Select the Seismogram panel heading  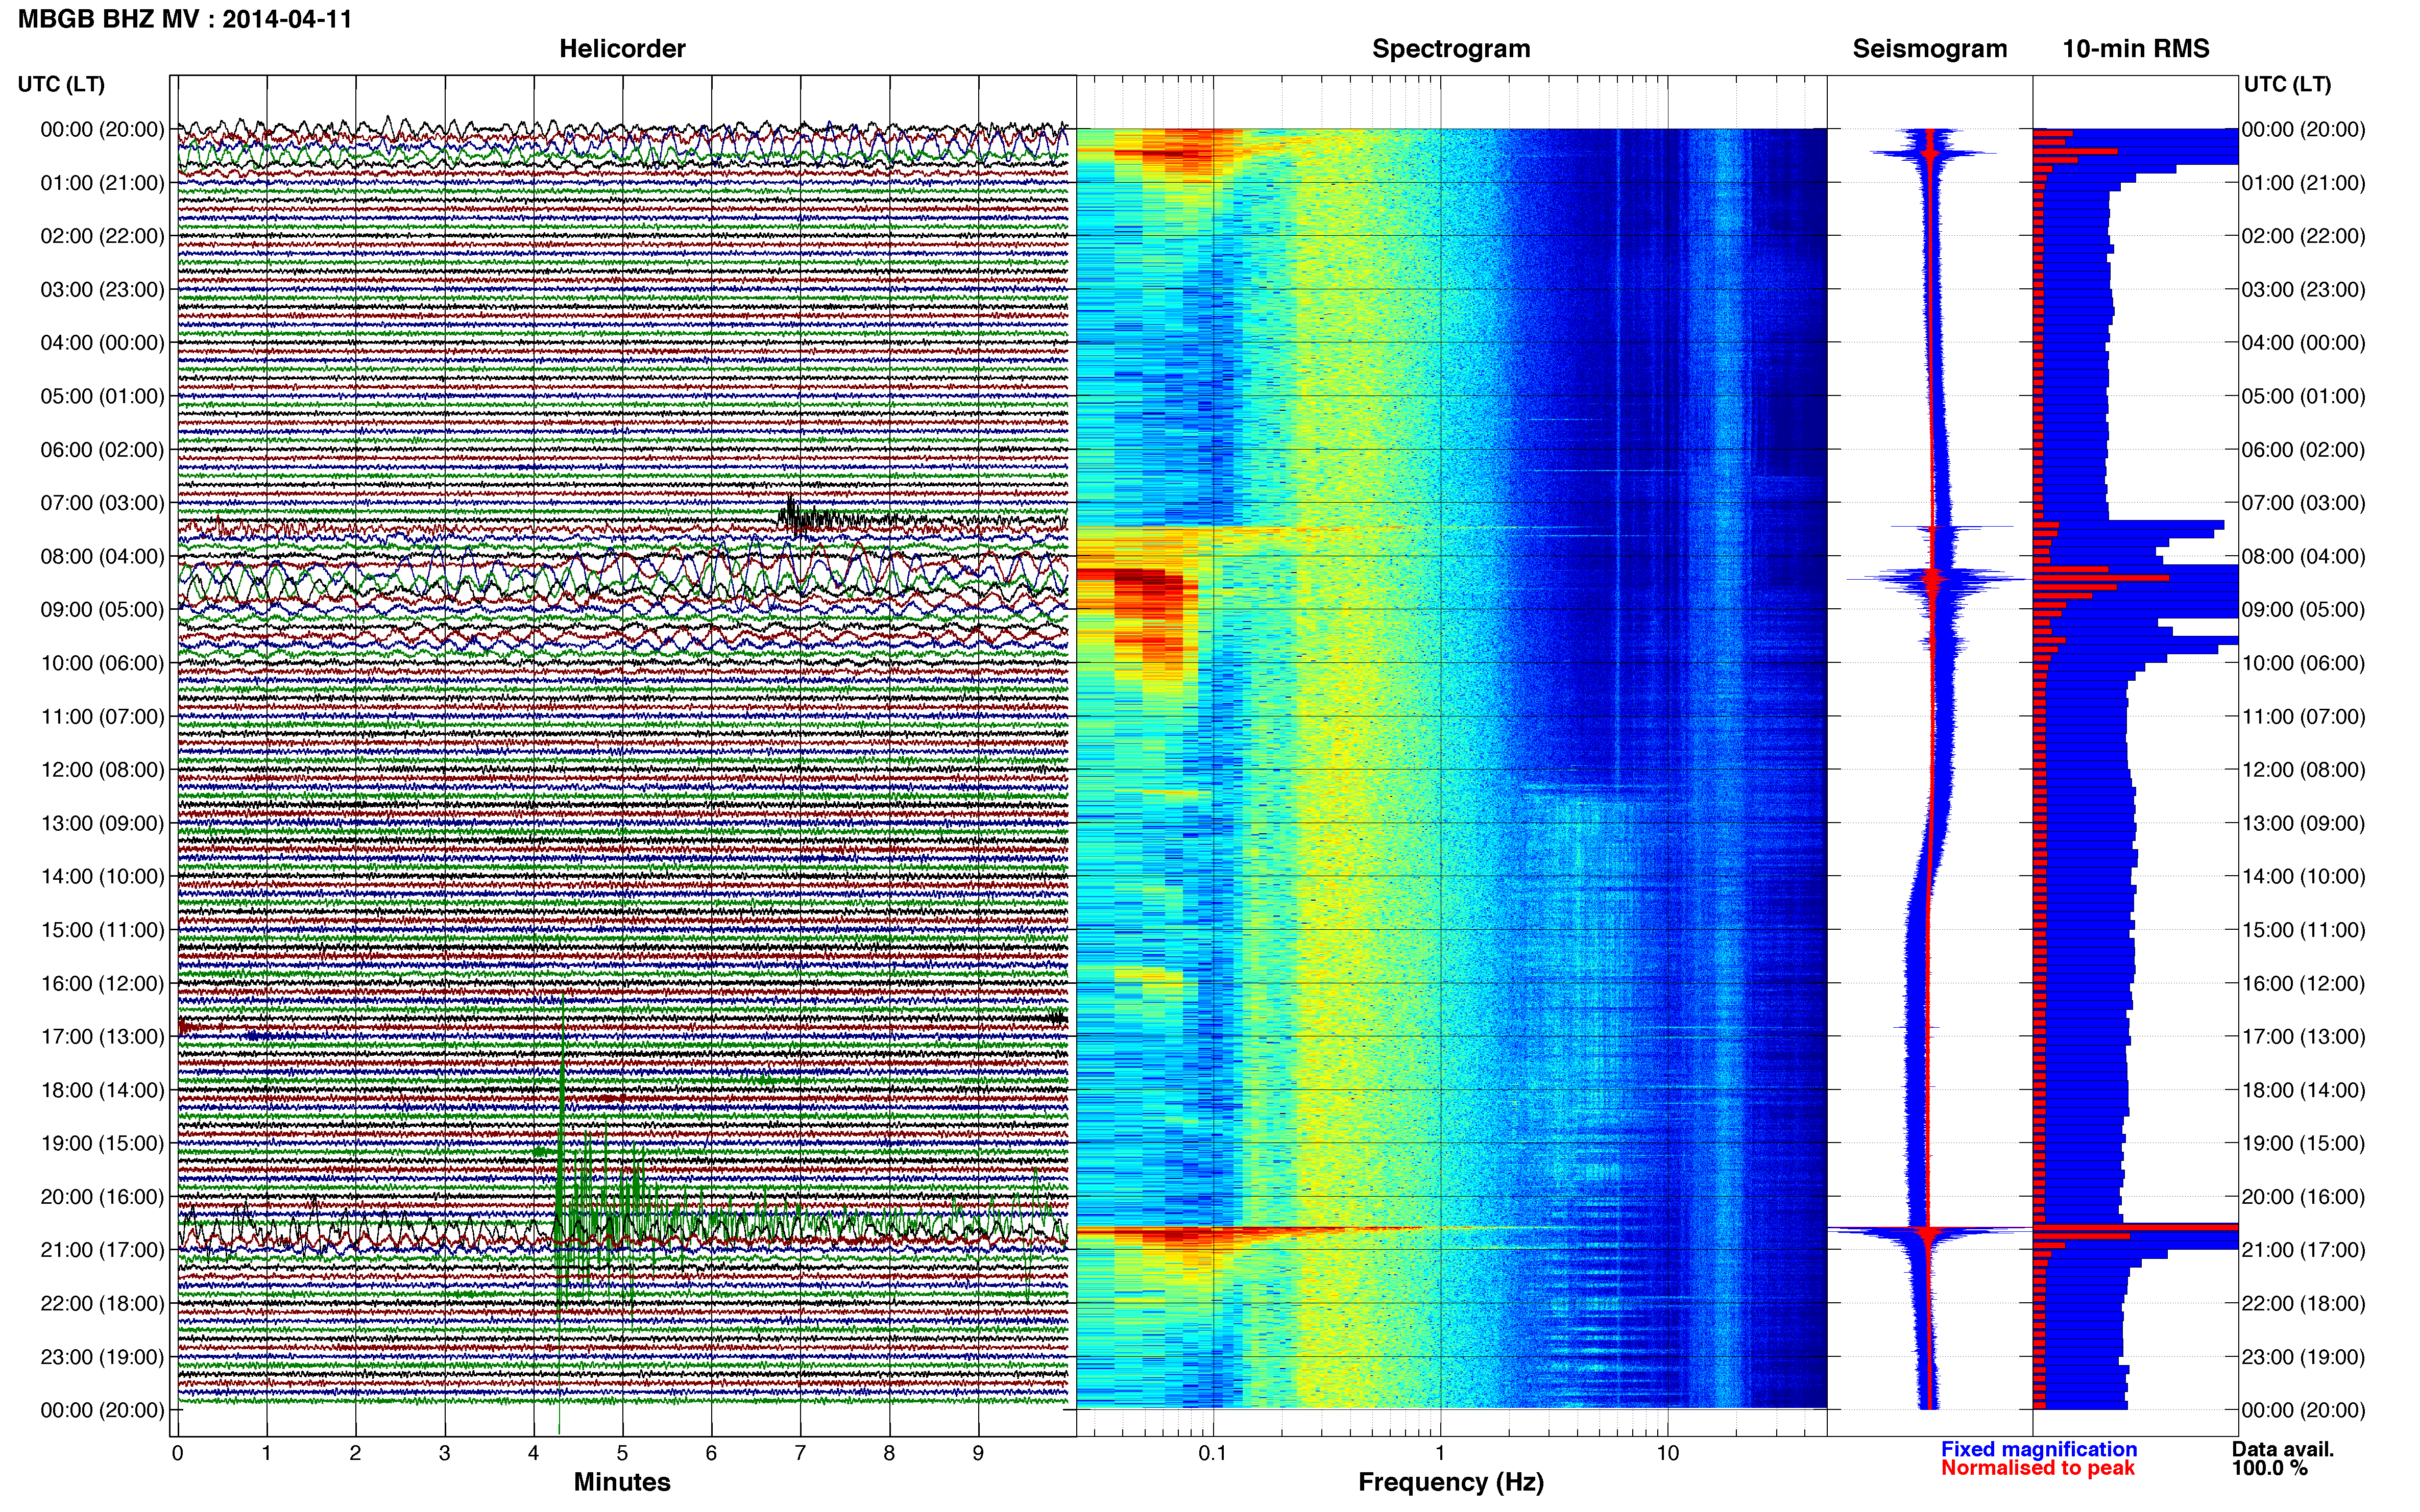(1929, 49)
